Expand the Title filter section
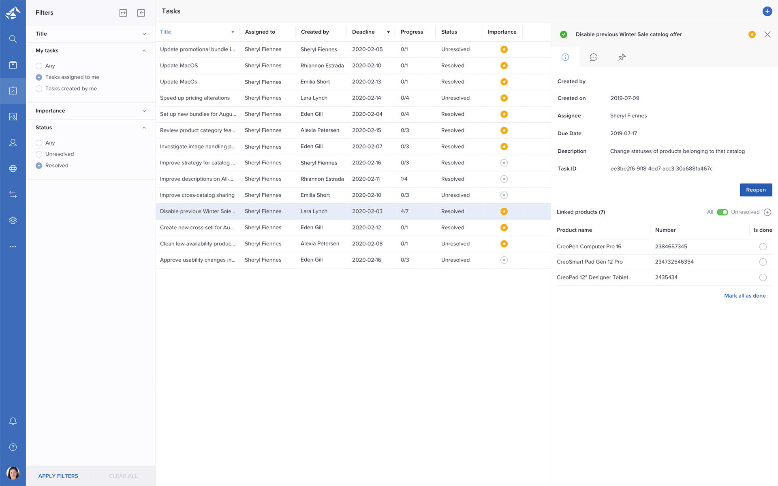The height and width of the screenshot is (486, 778). tap(144, 34)
